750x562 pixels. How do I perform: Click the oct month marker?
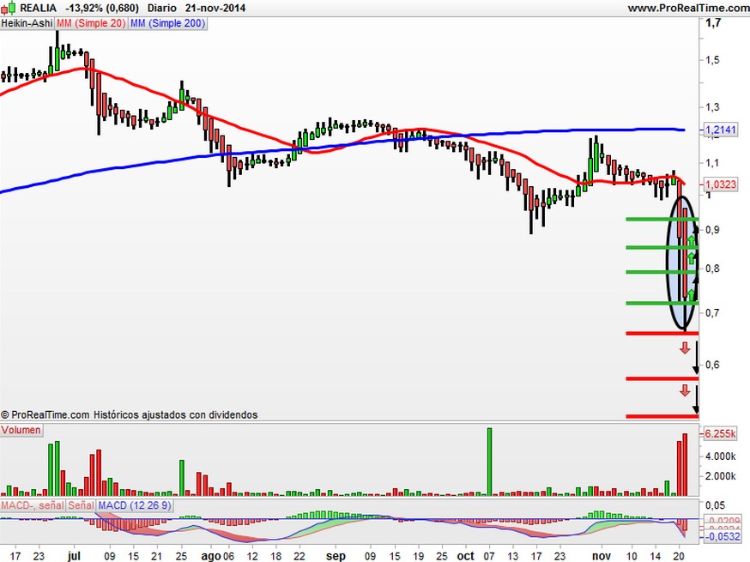(465, 556)
